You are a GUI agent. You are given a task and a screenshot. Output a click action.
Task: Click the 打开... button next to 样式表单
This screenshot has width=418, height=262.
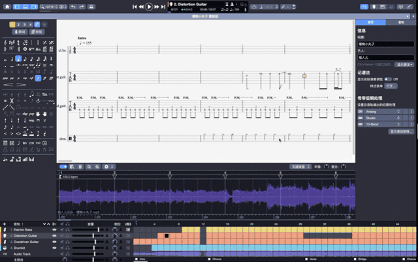point(391,86)
